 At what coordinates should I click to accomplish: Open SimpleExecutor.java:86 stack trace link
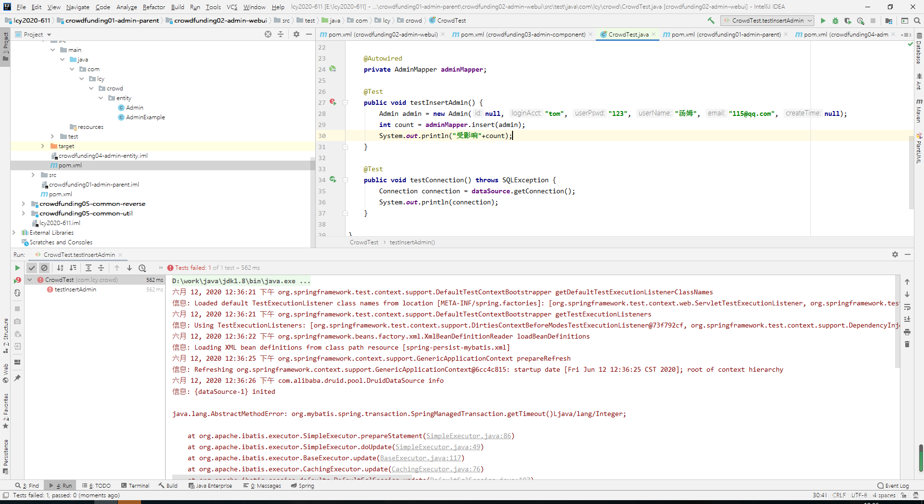tap(469, 436)
